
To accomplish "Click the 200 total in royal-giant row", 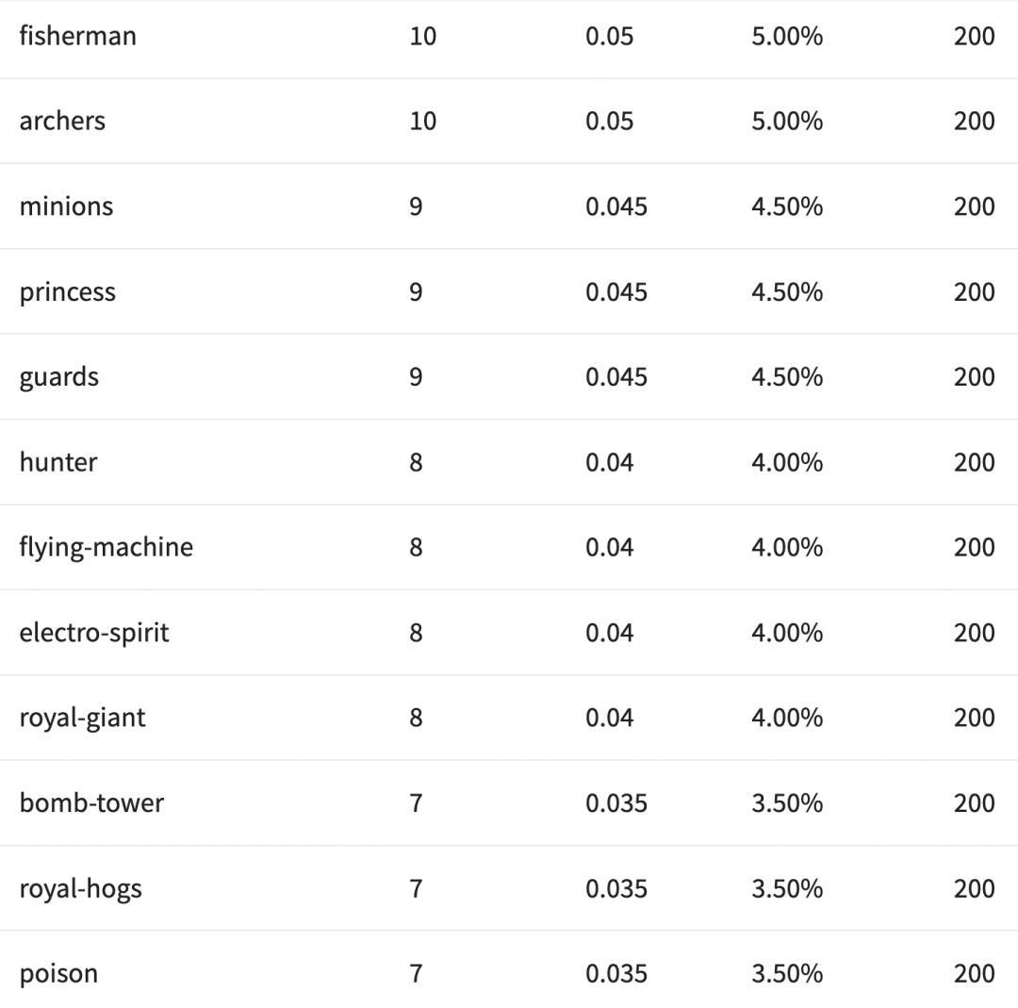I will tap(974, 718).
